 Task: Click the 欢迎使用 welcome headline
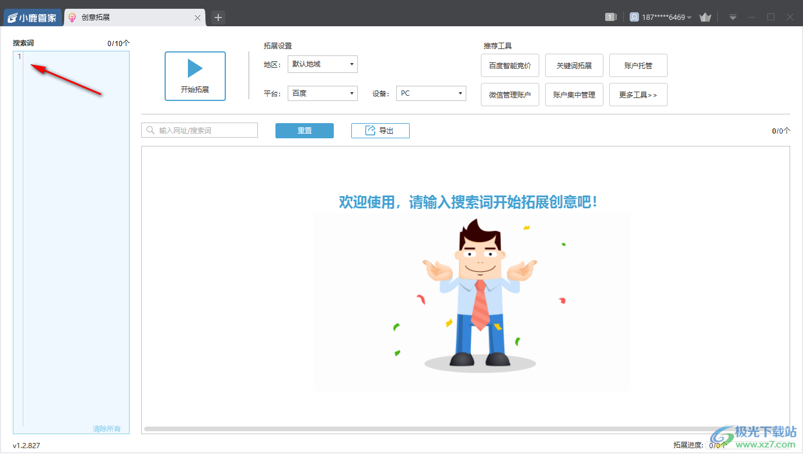[x=468, y=202]
